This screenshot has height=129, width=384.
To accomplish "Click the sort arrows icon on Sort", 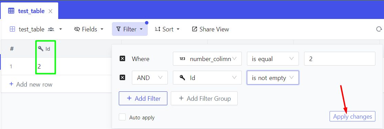I will [157, 29].
